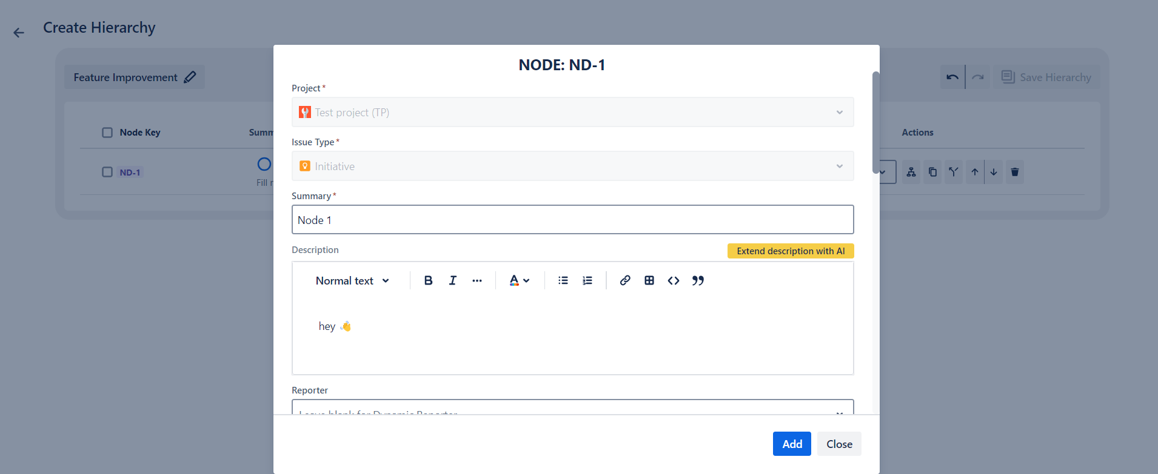Open the text color picker
This screenshot has width=1158, height=474.
pos(519,280)
